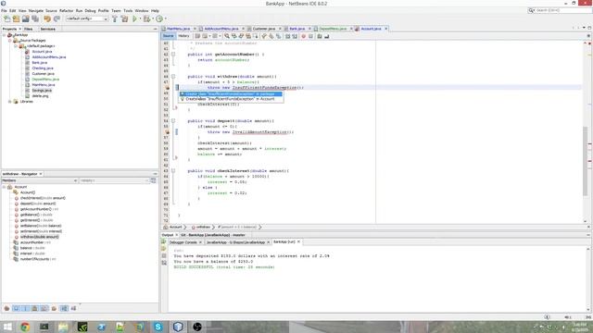Toggle Show Static Members in Navigator
The image size is (593, 333).
(x=26, y=308)
